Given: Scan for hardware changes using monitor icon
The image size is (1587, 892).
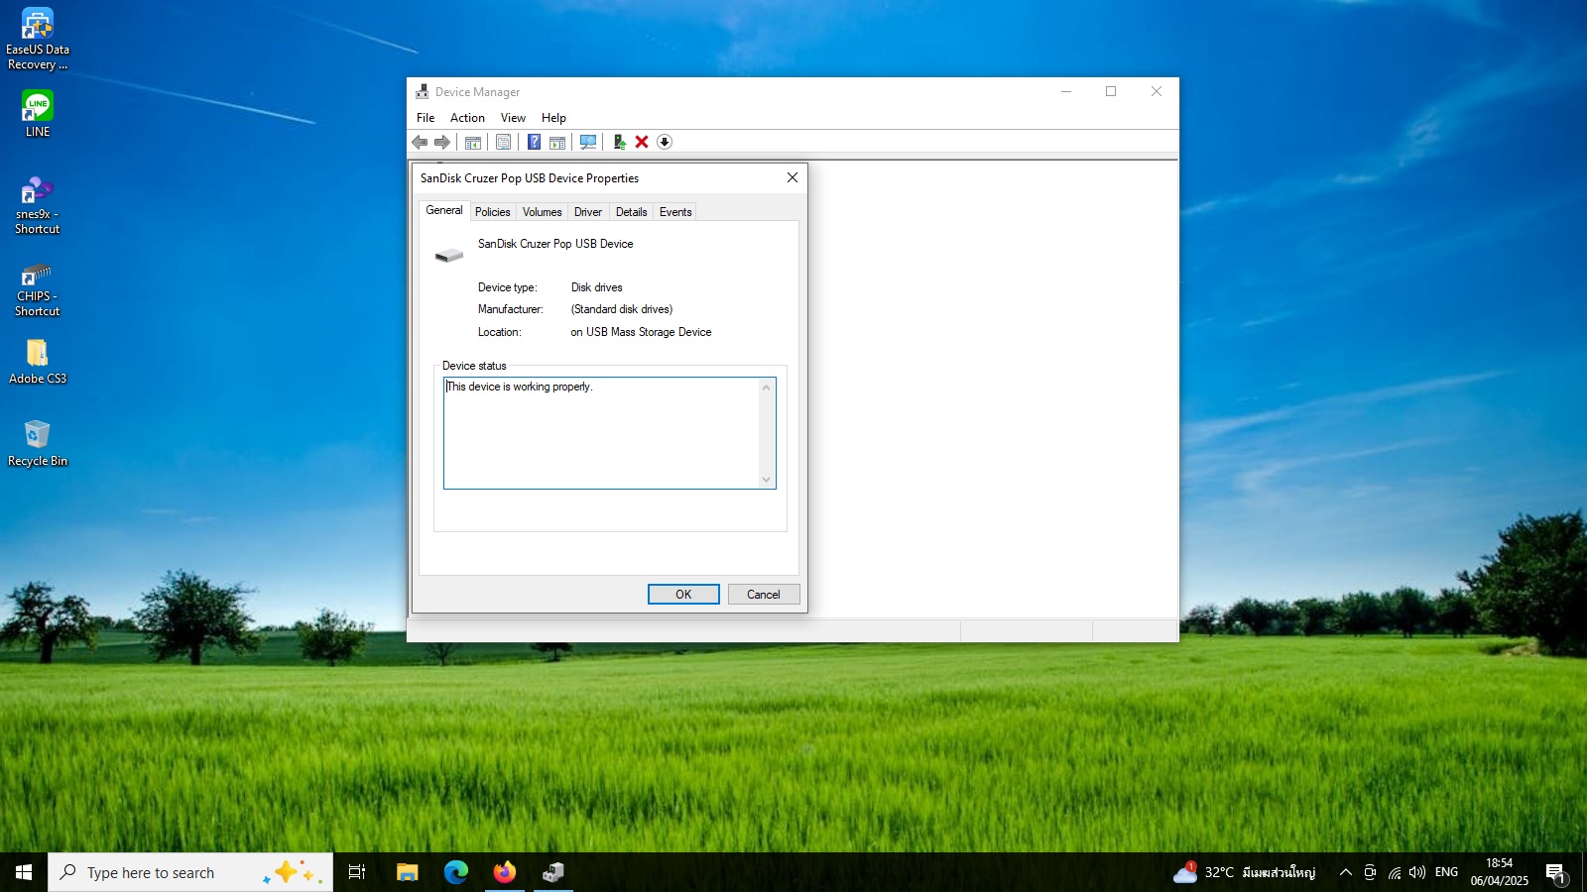Looking at the screenshot, I should coord(588,142).
